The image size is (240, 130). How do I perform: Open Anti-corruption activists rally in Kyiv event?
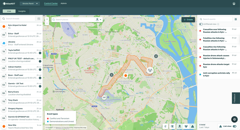pyautogui.click(x=218, y=74)
